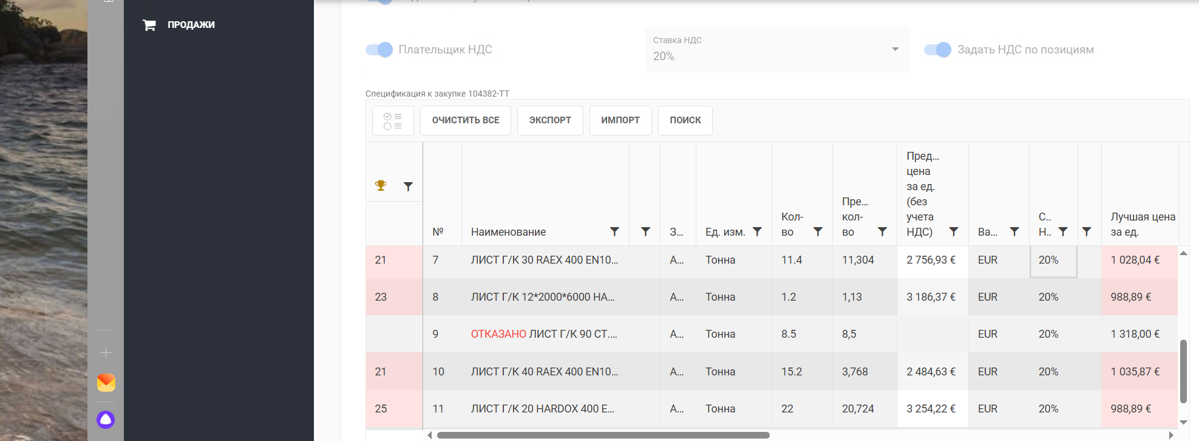Filter the Ед. изм. column
Image resolution: width=1199 pixels, height=441 pixels.
tap(757, 232)
